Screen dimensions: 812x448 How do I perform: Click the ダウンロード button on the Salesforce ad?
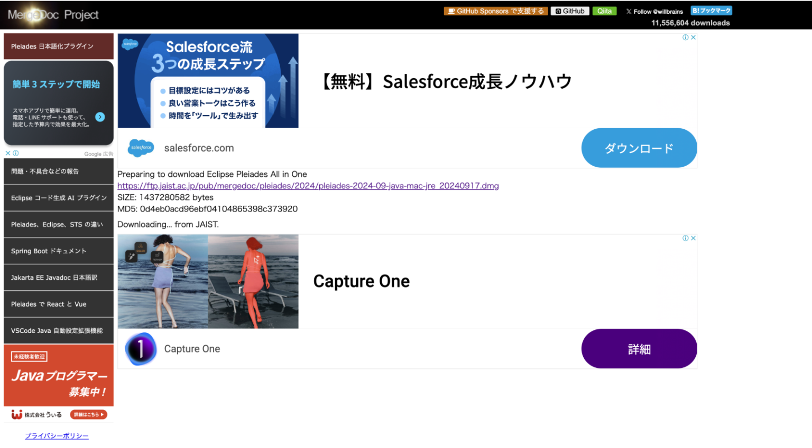pos(639,148)
